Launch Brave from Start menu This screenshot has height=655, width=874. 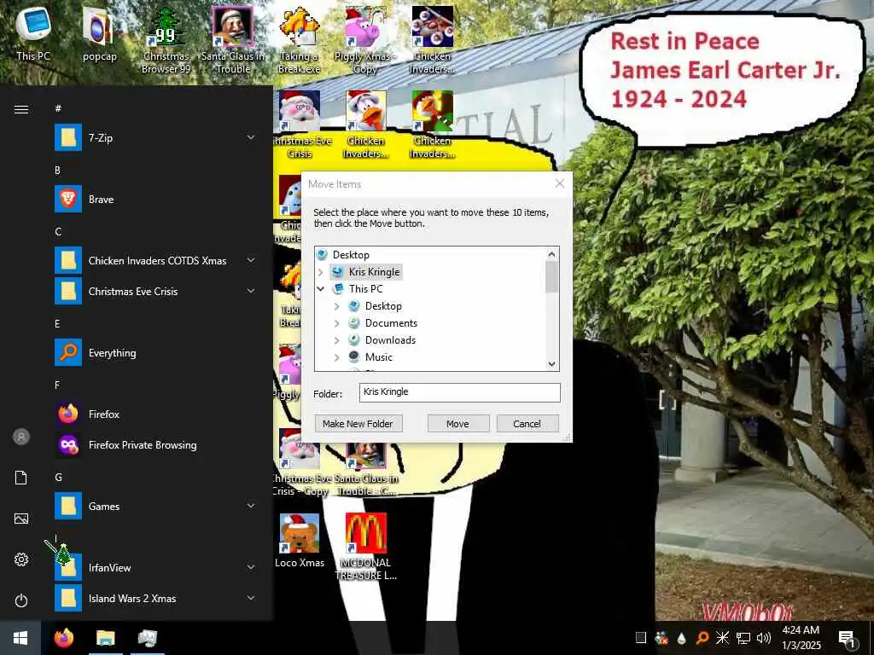pyautogui.click(x=155, y=199)
